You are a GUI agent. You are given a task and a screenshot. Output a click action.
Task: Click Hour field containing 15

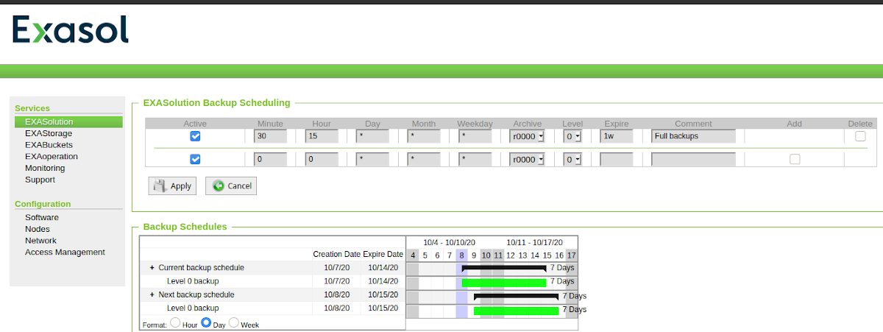tap(322, 136)
